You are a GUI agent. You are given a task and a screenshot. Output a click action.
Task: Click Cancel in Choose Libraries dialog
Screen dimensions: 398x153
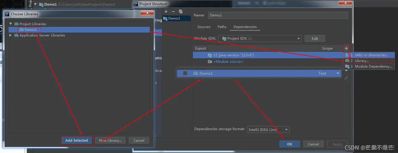pyautogui.click(x=139, y=141)
